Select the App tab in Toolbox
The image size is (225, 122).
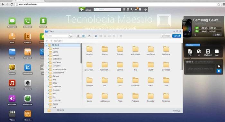tap(217, 52)
